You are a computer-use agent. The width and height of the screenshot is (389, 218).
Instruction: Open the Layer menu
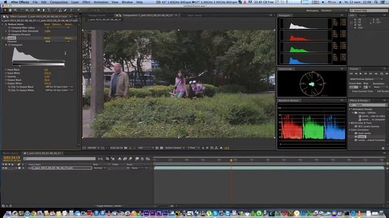pos(75,2)
